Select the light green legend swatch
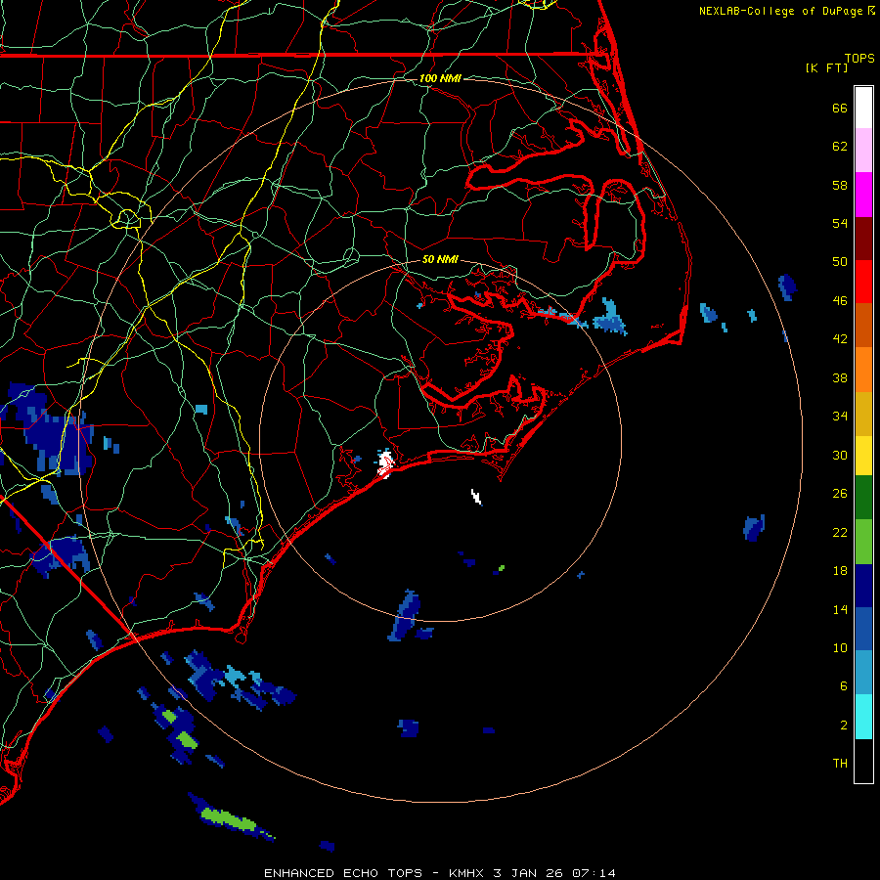The height and width of the screenshot is (880, 880). click(x=863, y=542)
